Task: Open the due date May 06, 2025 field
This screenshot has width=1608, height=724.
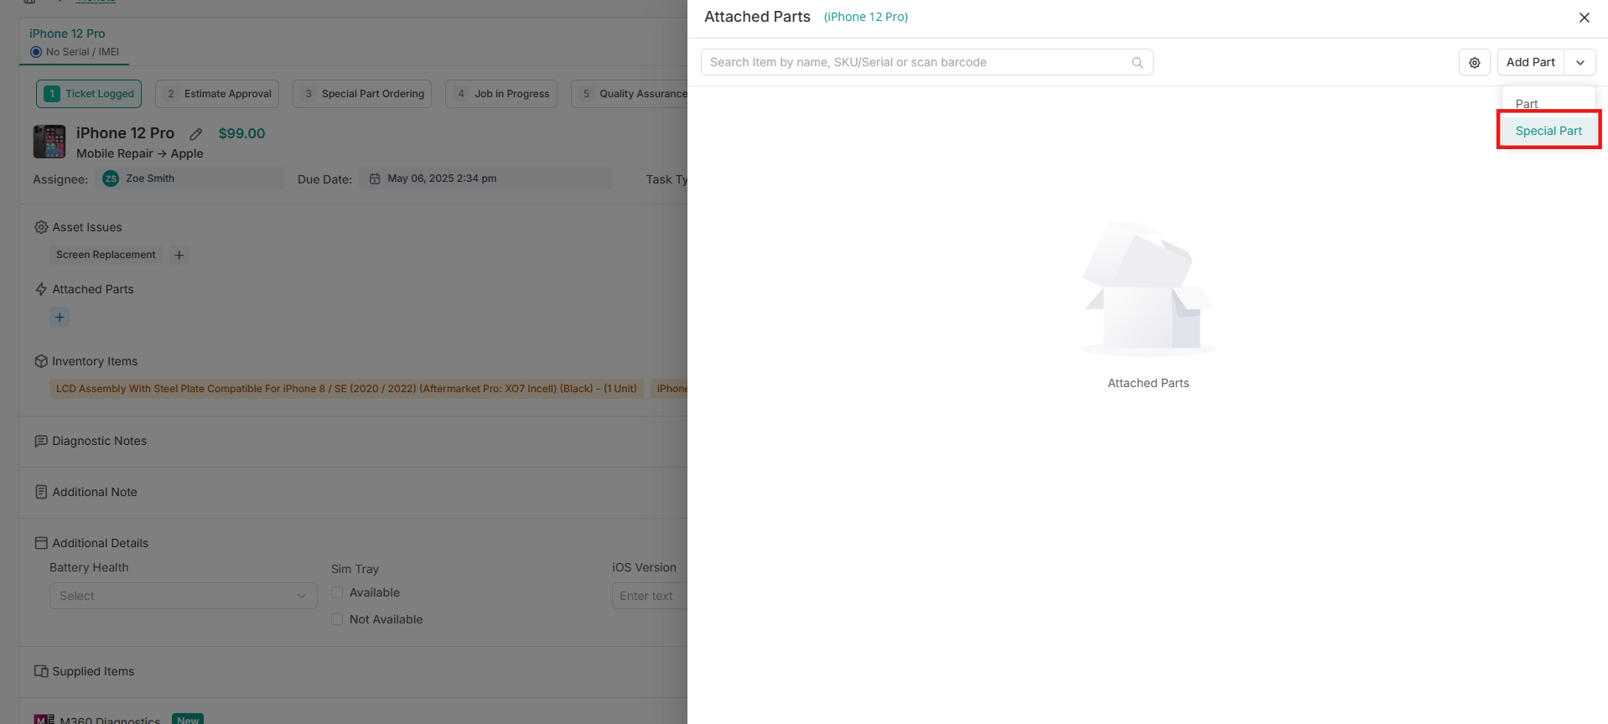Action: click(485, 178)
